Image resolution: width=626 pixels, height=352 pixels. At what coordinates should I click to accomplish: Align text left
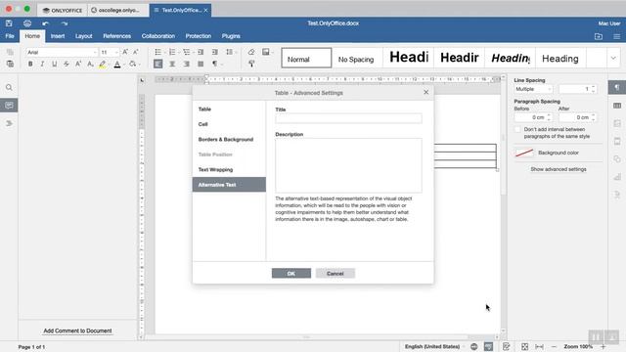coord(158,64)
